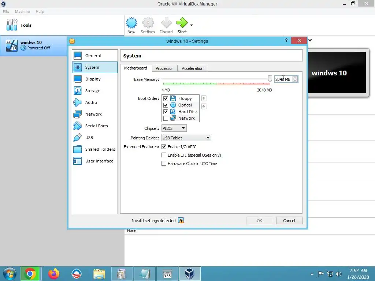Uncheck Floppy in boot order

point(166,98)
